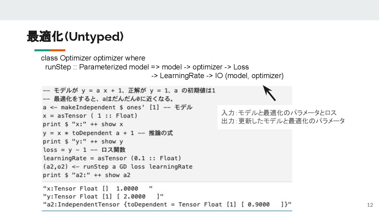Click the slide title 最適化(Untyped)
This screenshot has width=379, height=213.
pos(75,37)
